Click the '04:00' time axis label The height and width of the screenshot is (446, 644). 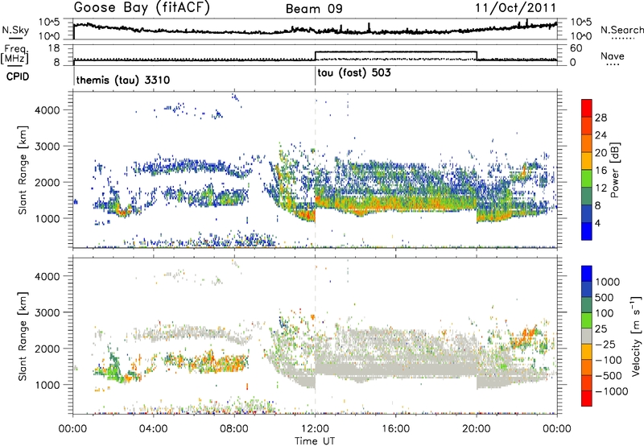tap(154, 429)
